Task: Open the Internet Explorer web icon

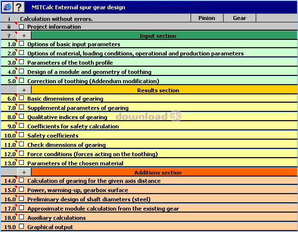Action: point(7,7)
